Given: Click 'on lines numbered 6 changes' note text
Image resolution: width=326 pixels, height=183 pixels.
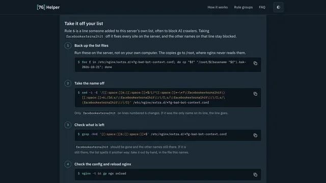Looking at the screenshot, I should tap(173, 113).
